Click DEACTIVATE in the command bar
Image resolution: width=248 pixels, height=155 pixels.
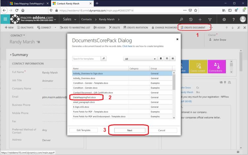[25, 27]
